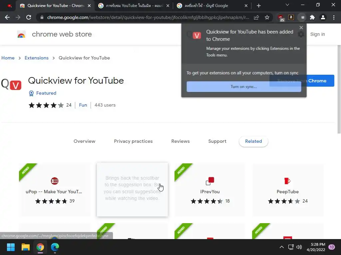Image resolution: width=341 pixels, height=255 pixels.
Task: Open File Explorer from taskbar
Action: [25, 247]
